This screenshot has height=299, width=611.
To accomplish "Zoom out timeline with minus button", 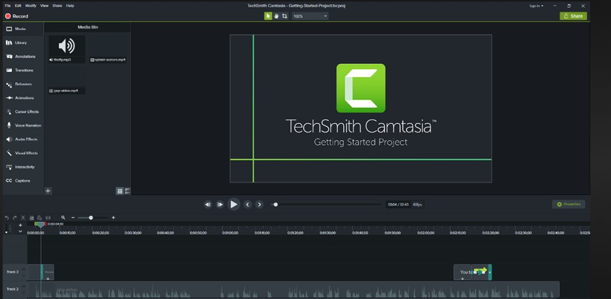I will [x=73, y=218].
